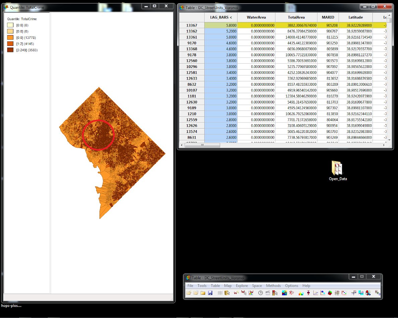Open the Histogram colored bars icon
This screenshot has height=318, width=398.
301,293
